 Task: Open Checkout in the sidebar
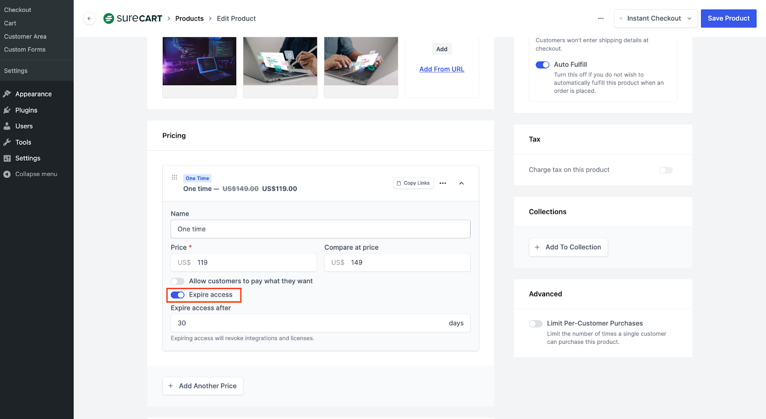18,10
